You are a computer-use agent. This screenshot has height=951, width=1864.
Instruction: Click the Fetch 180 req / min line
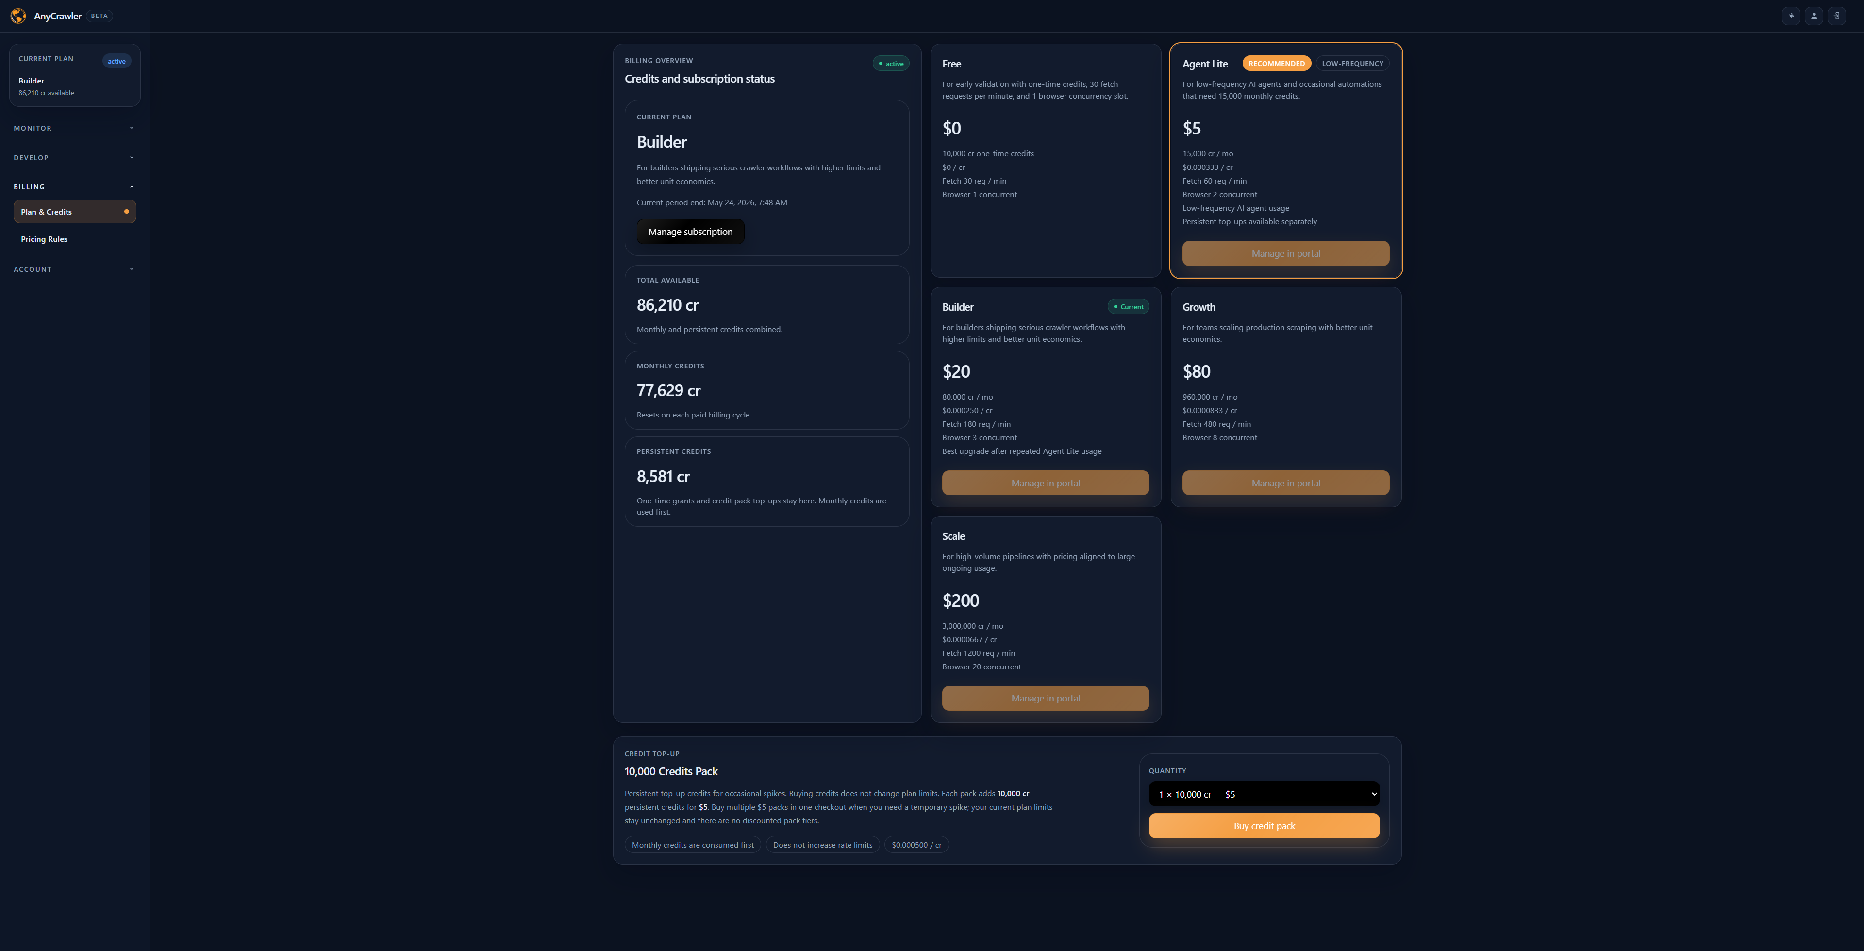976,424
